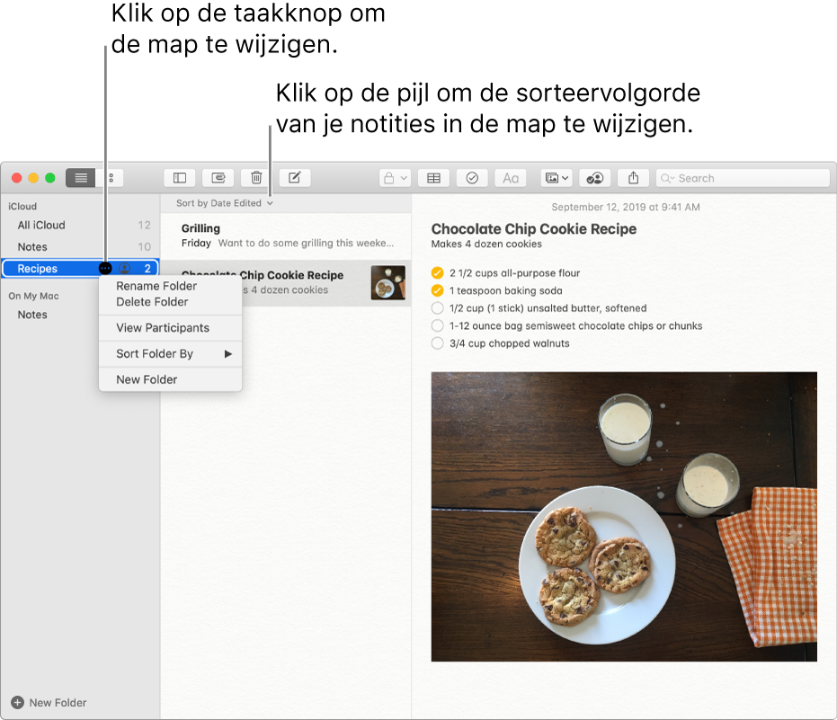Open the Aa text format button
Screen dimensions: 837x720
[x=511, y=178]
